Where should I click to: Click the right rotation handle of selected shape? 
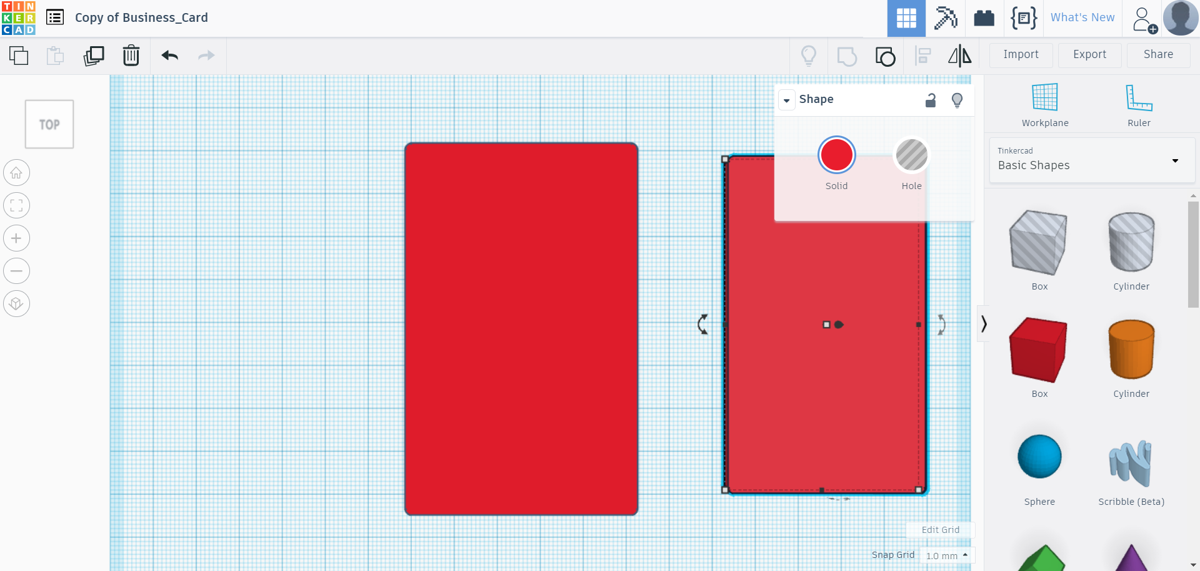941,325
